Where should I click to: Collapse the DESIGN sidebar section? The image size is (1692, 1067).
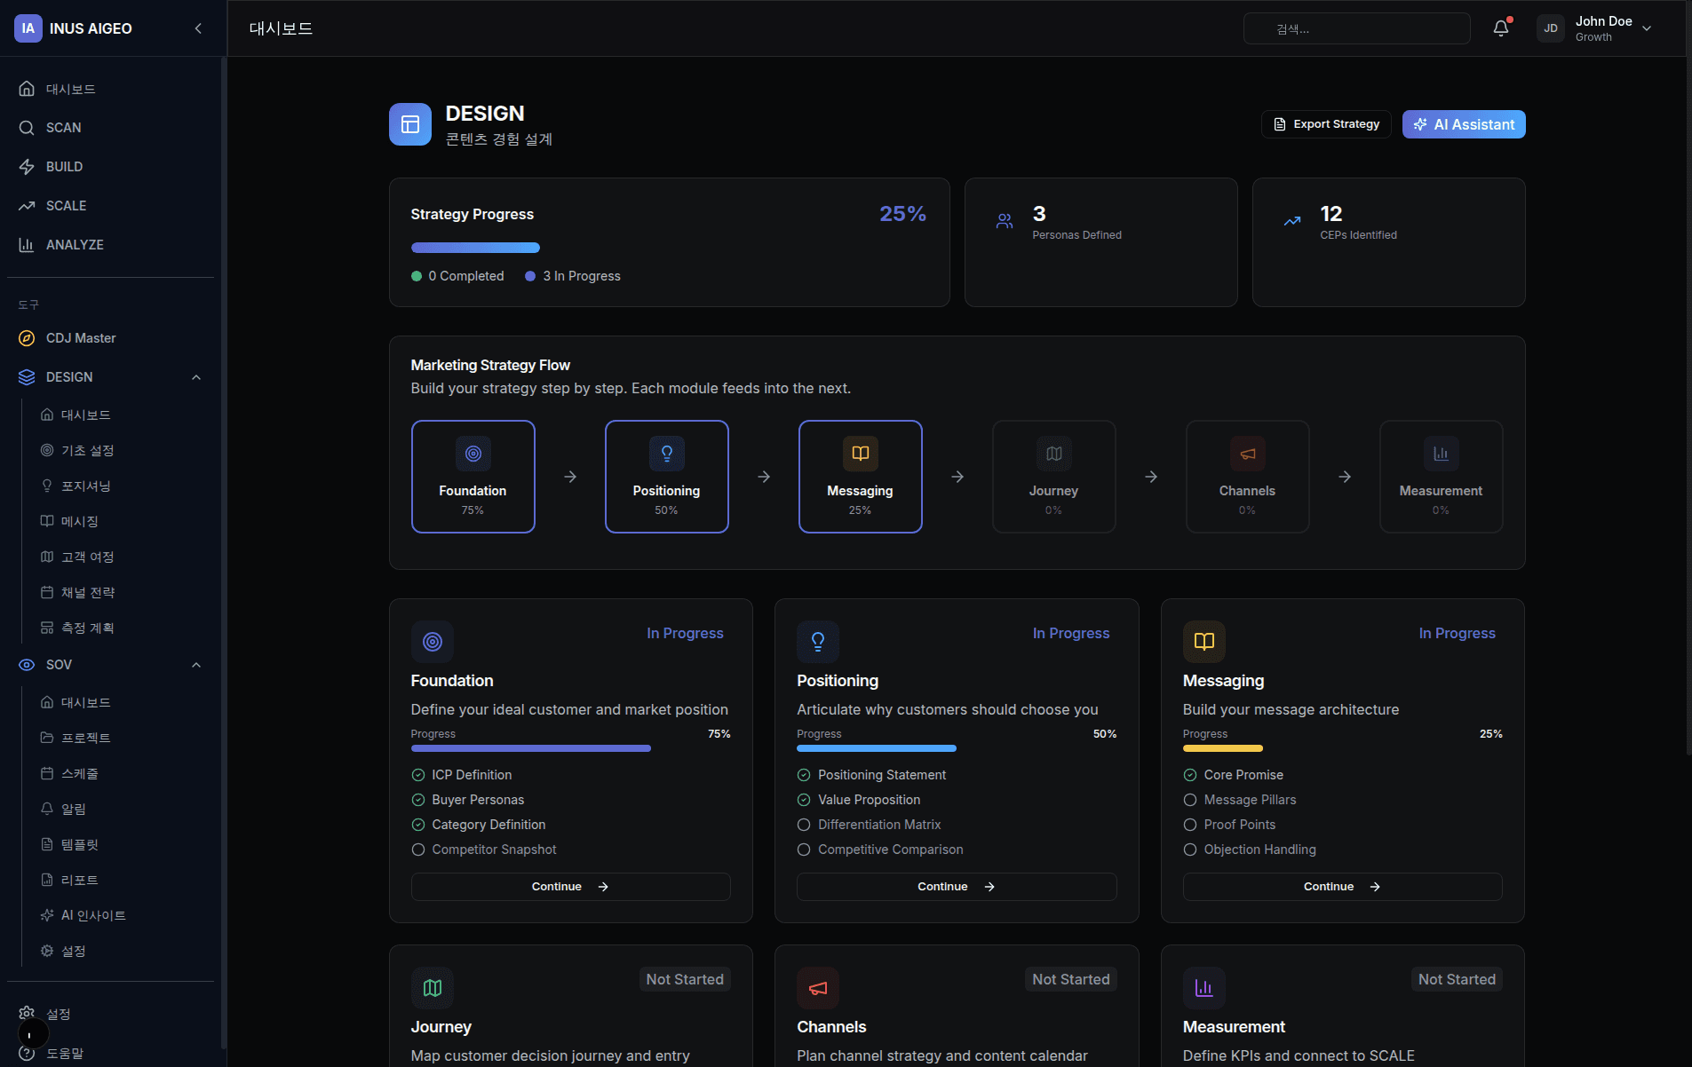[196, 377]
